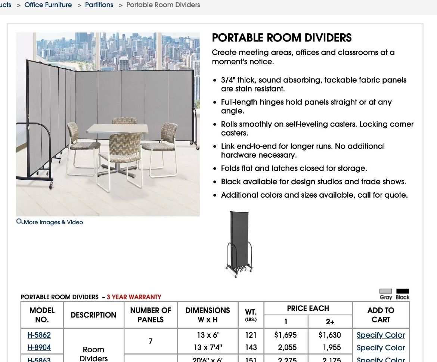Click the PRICE EACH column header
437x362 pixels.
coord(308,309)
